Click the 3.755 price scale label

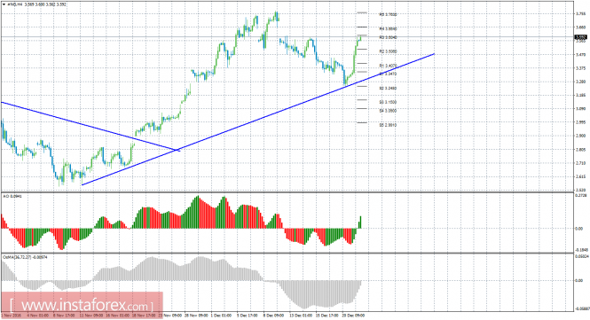coord(580,14)
